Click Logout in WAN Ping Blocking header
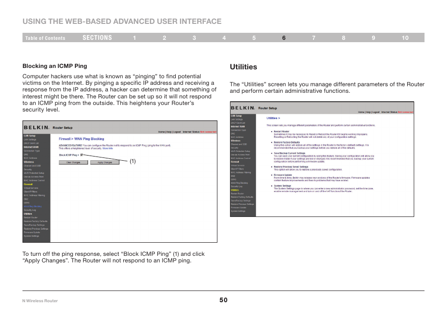Image resolution: width=447 pixels, height=313 pixels. click(177, 132)
